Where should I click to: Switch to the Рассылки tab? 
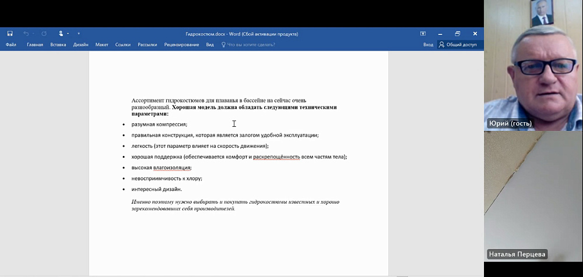tap(147, 44)
